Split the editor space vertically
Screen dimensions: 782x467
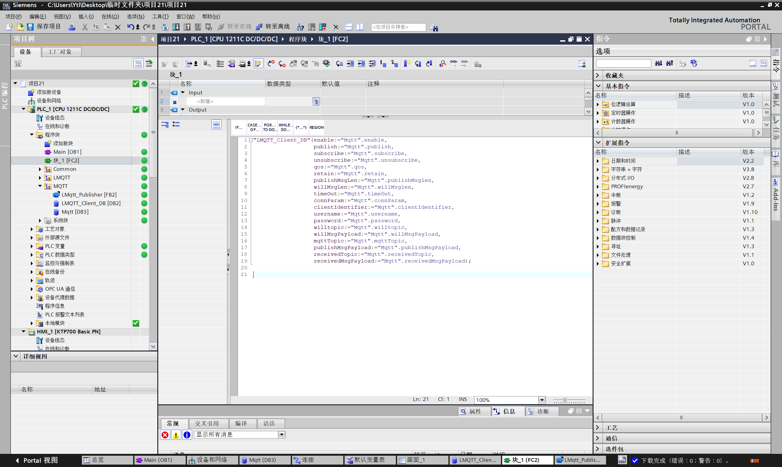click(360, 27)
